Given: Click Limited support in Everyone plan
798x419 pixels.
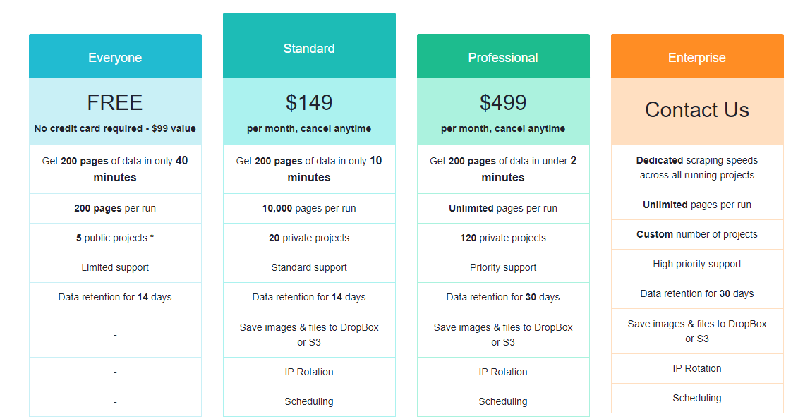Looking at the screenshot, I should [x=115, y=267].
